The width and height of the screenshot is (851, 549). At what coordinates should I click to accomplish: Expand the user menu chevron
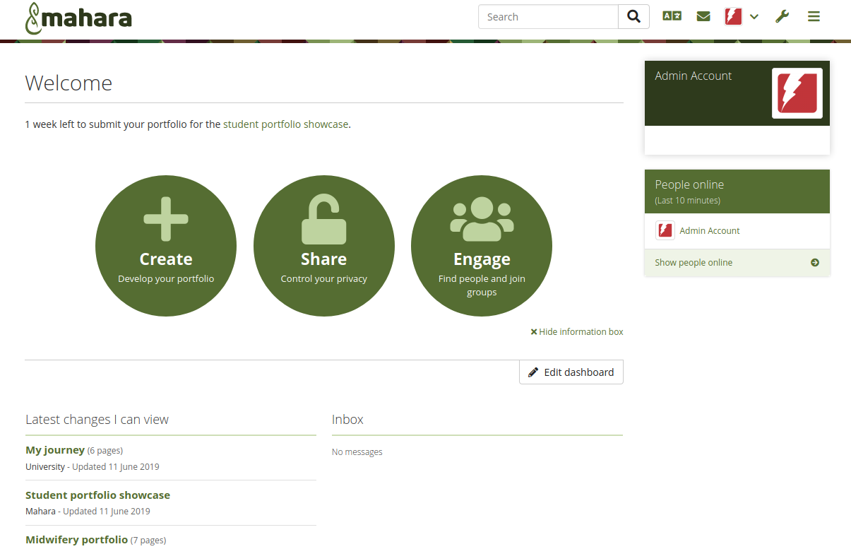[x=754, y=17]
